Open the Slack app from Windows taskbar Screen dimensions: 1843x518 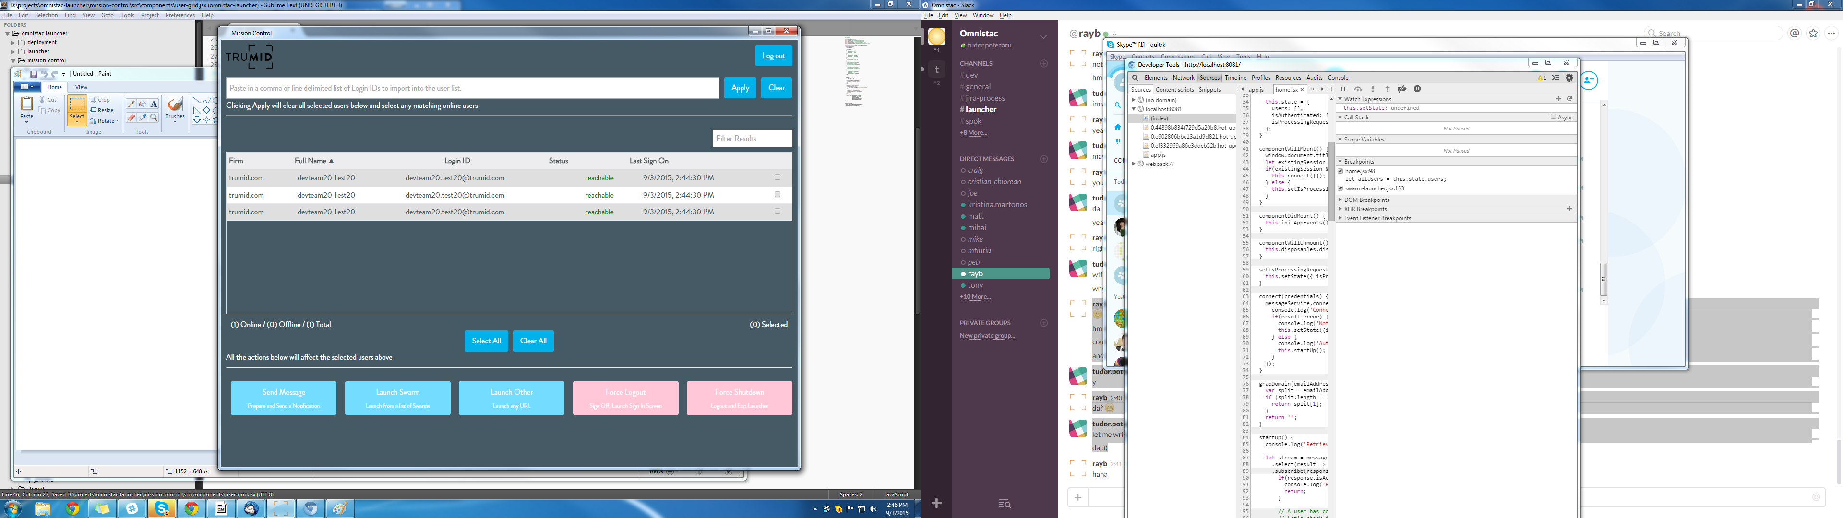[x=132, y=509]
